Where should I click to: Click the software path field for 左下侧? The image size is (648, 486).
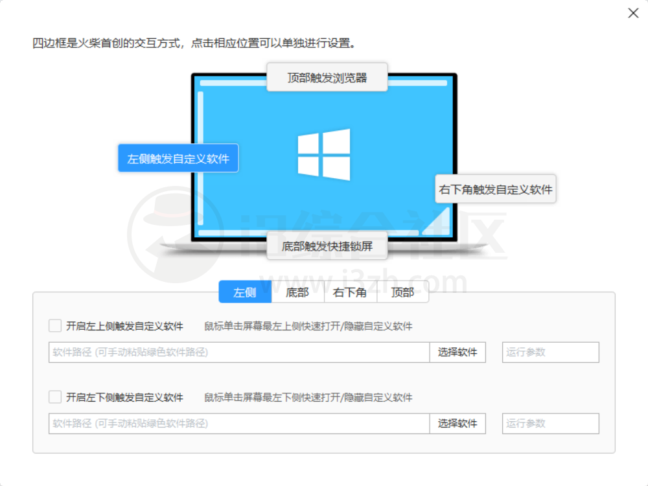point(239,424)
